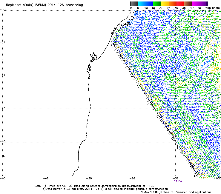Click the red 30-35 knots legend swatch
Screen dimensions: 221x194
pos(180,4)
